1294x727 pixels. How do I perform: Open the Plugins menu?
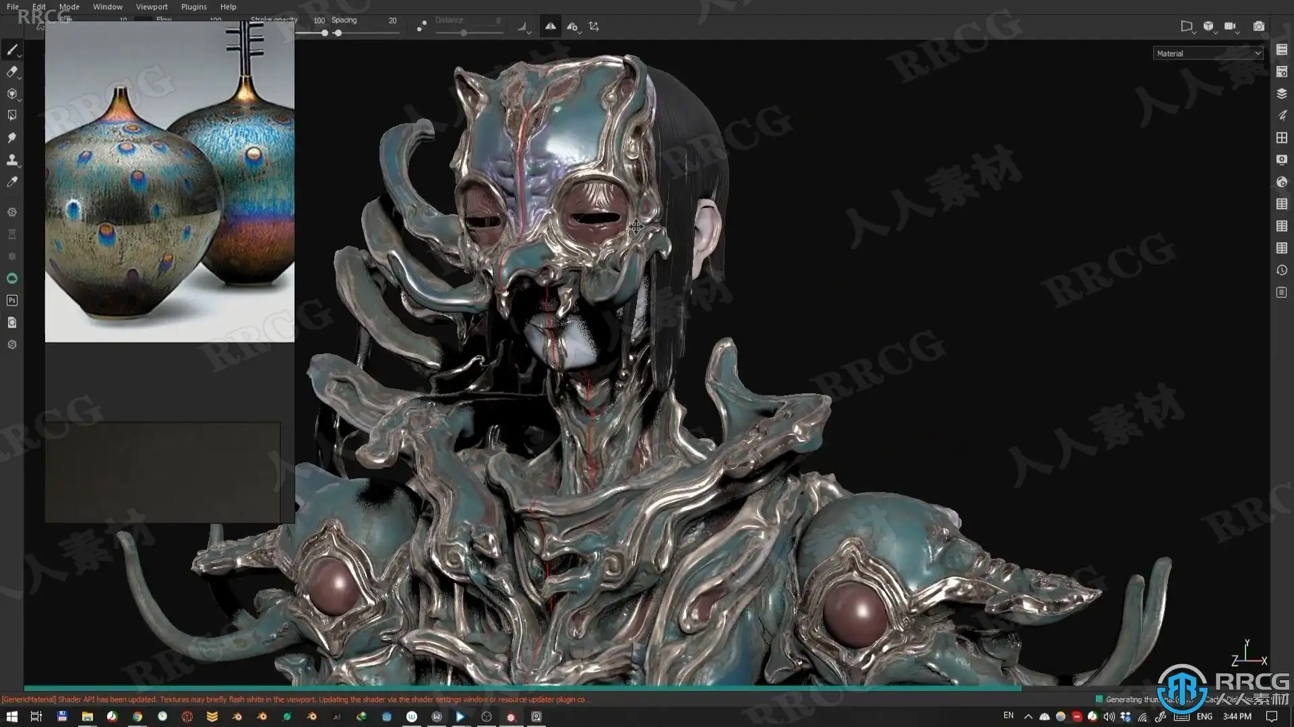coord(194,7)
